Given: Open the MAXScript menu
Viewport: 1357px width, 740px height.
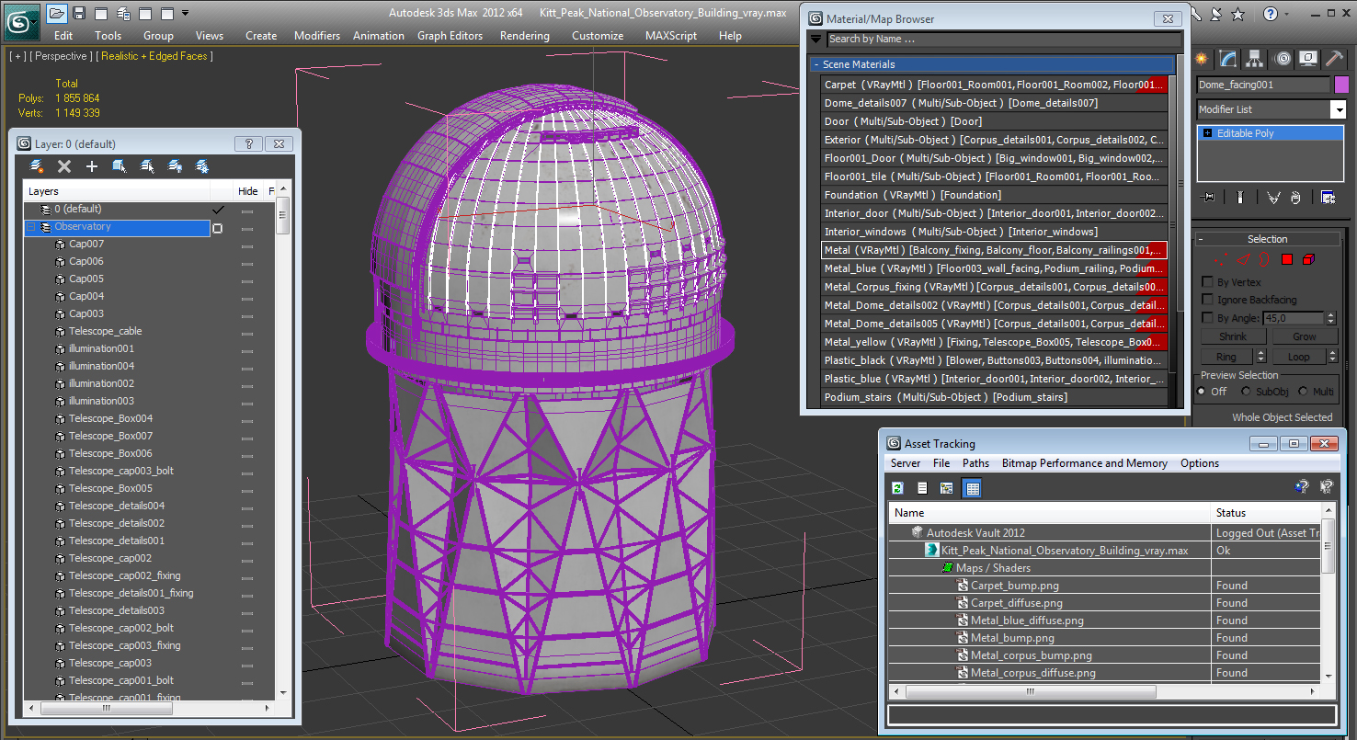Looking at the screenshot, I should (x=671, y=36).
